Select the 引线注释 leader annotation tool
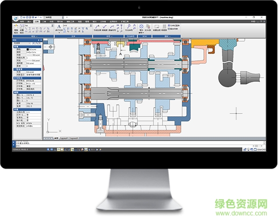Image resolution: width=278 pixels, height=222 pixels. (x=97, y=28)
